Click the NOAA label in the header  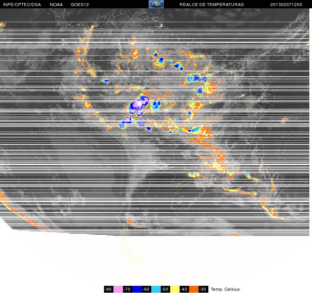click(x=56, y=5)
